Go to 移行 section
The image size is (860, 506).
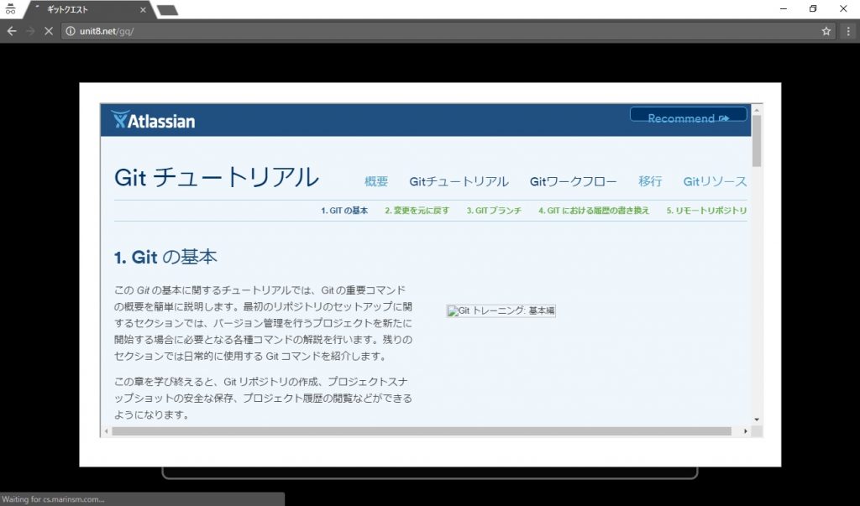click(x=650, y=181)
